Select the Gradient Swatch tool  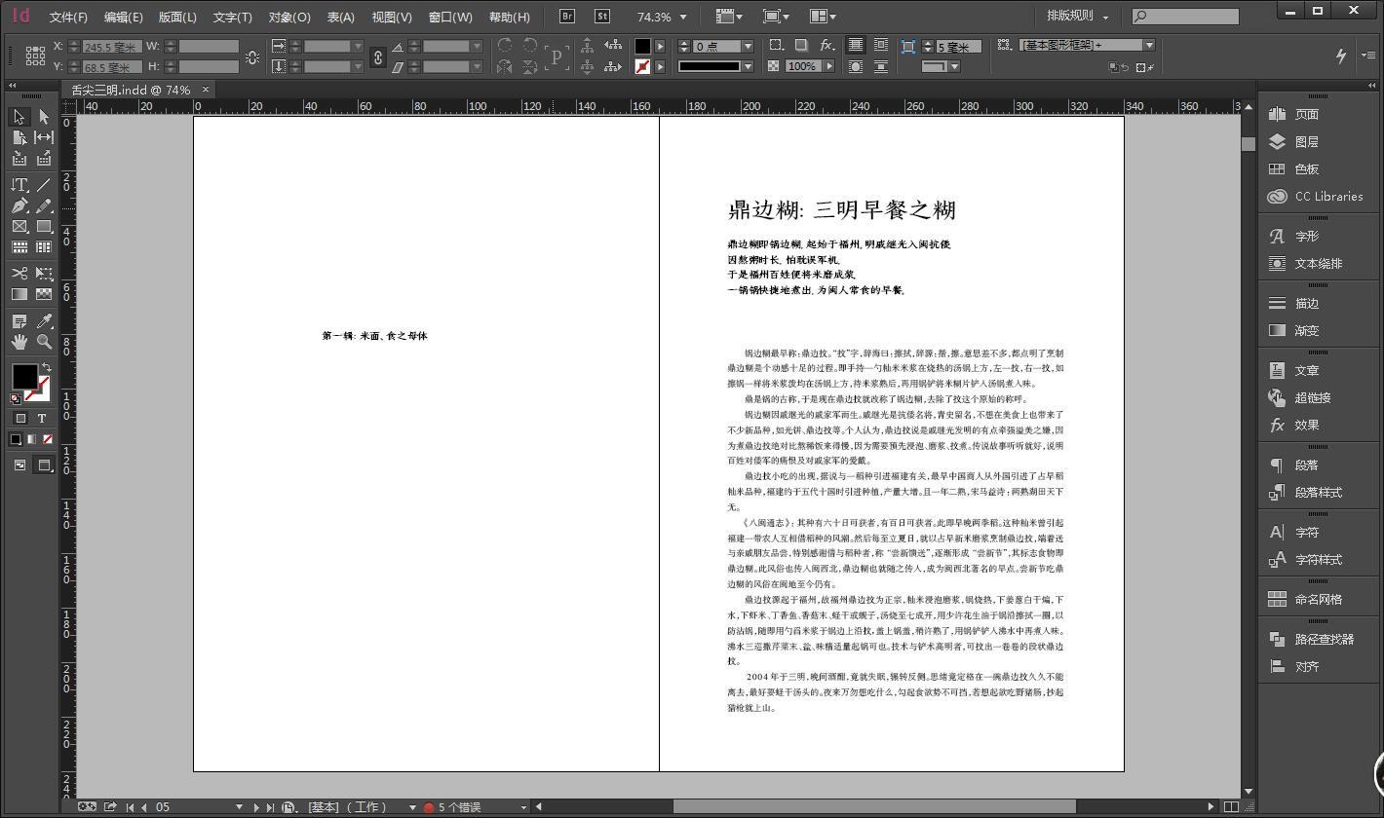[x=19, y=294]
